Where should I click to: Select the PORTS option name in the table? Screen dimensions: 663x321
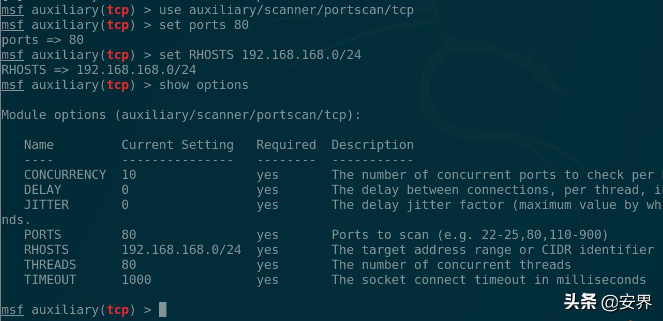pos(43,235)
